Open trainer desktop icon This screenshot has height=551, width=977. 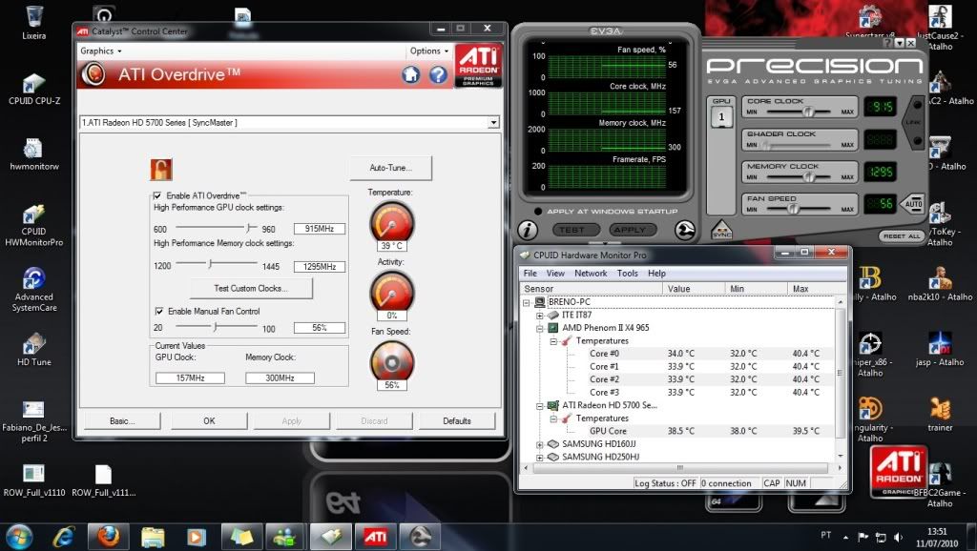coord(940,415)
